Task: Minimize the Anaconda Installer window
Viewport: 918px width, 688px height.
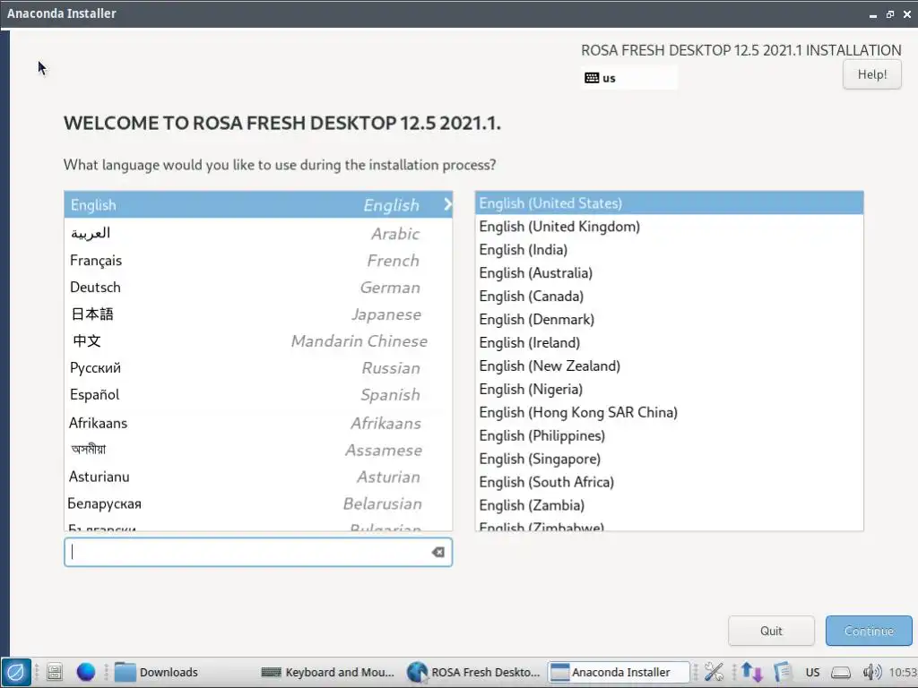Action: pos(873,14)
